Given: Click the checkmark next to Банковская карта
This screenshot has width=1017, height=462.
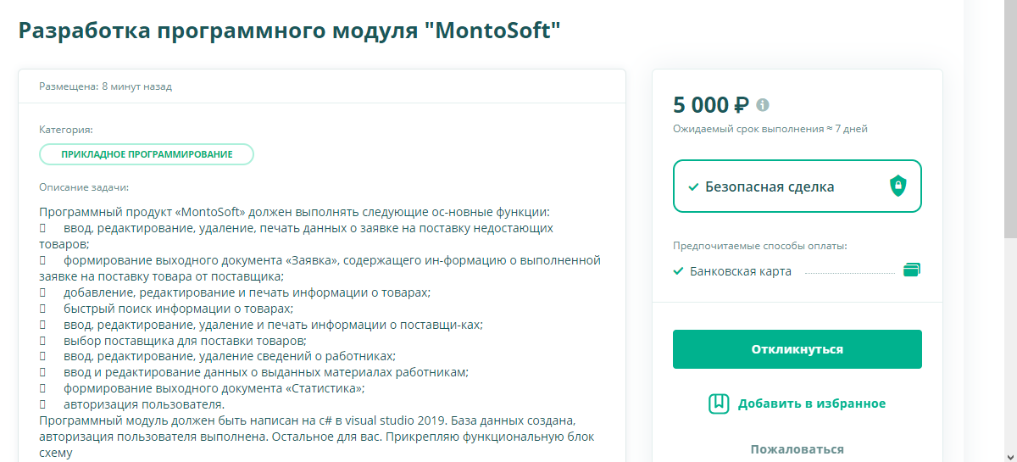Looking at the screenshot, I should pos(678,271).
